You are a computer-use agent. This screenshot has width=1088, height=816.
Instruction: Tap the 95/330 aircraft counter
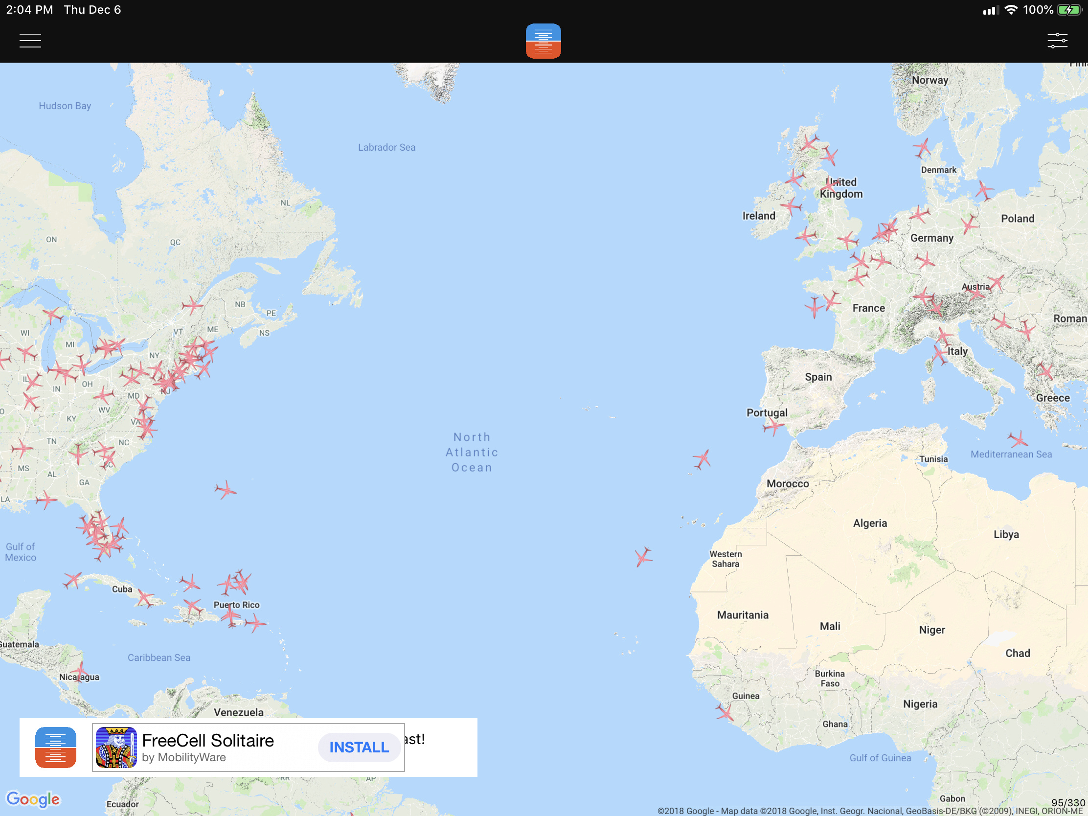pyautogui.click(x=1067, y=803)
